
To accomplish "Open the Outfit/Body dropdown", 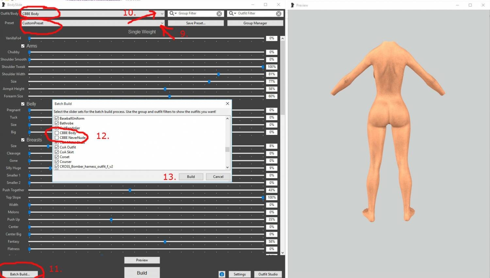I will coord(162,14).
